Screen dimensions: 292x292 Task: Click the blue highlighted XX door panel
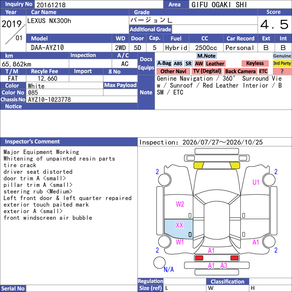point(178,229)
